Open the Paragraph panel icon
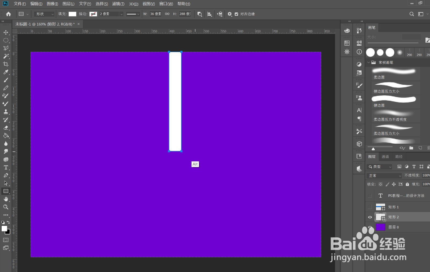 359,119
